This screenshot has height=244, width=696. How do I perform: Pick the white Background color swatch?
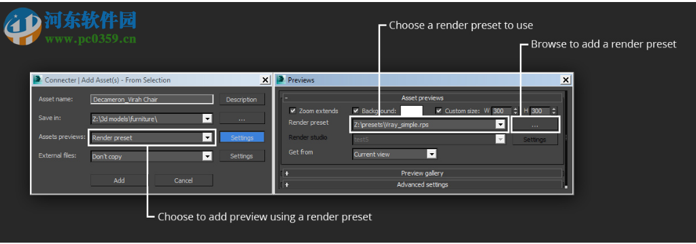pyautogui.click(x=411, y=110)
